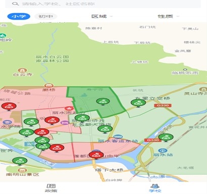Tap red marker touching right side of green marker
This screenshot has width=207, height=194.
click(41, 132)
